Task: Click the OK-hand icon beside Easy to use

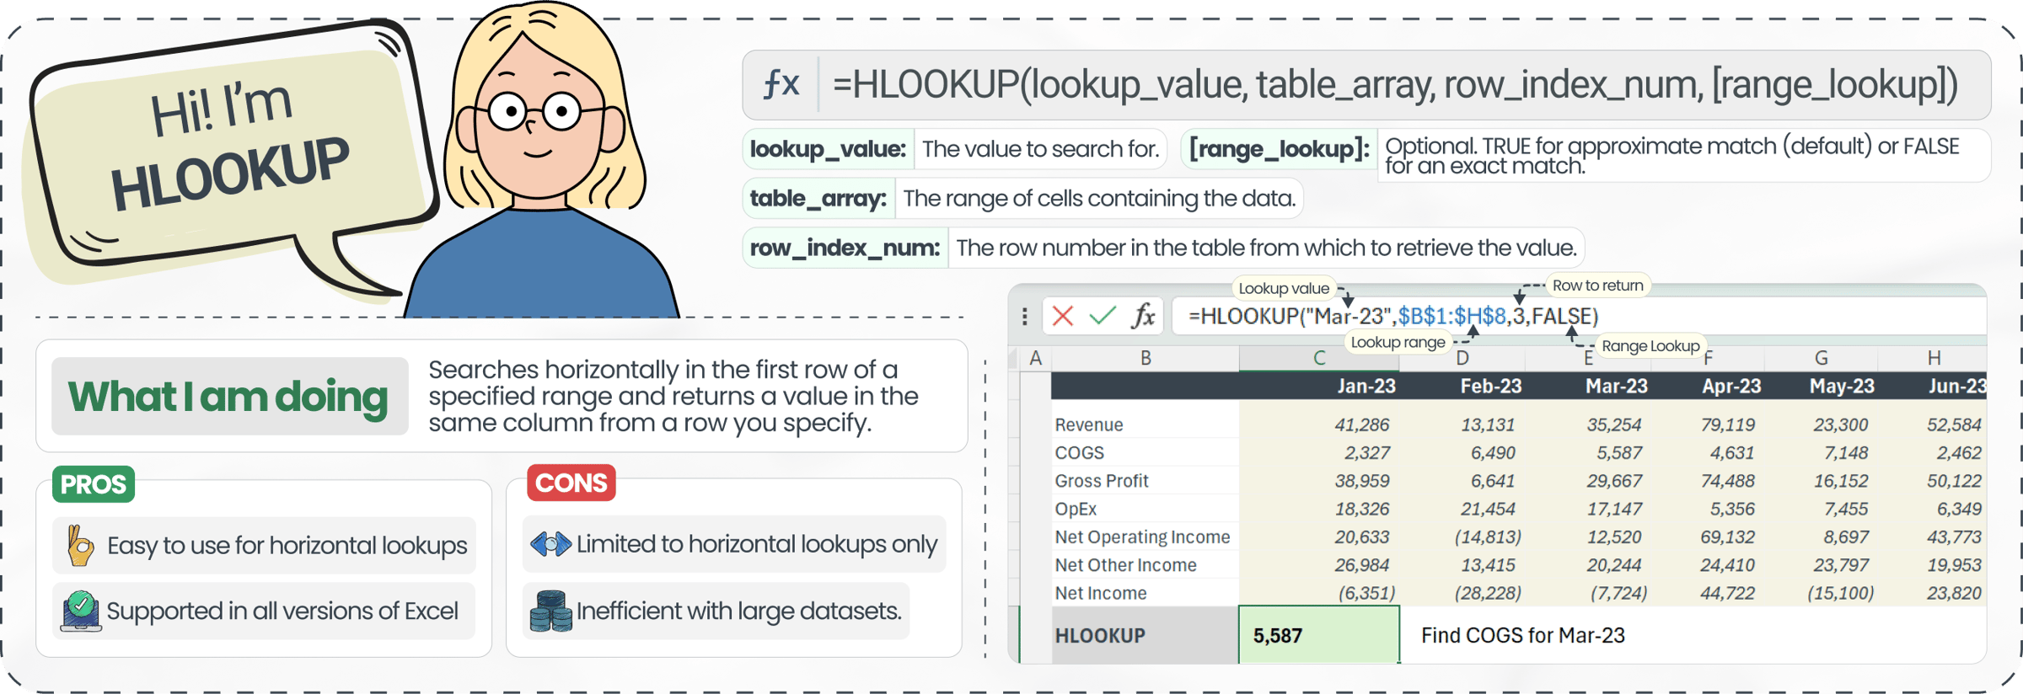Action: 80,546
